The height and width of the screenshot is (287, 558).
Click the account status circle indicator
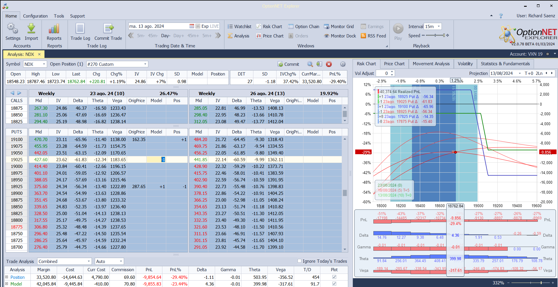(x=547, y=54)
